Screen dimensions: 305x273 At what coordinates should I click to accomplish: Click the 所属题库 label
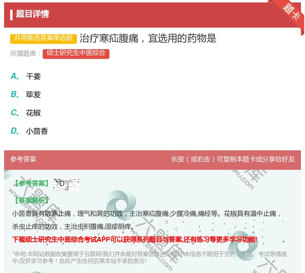click(25, 54)
